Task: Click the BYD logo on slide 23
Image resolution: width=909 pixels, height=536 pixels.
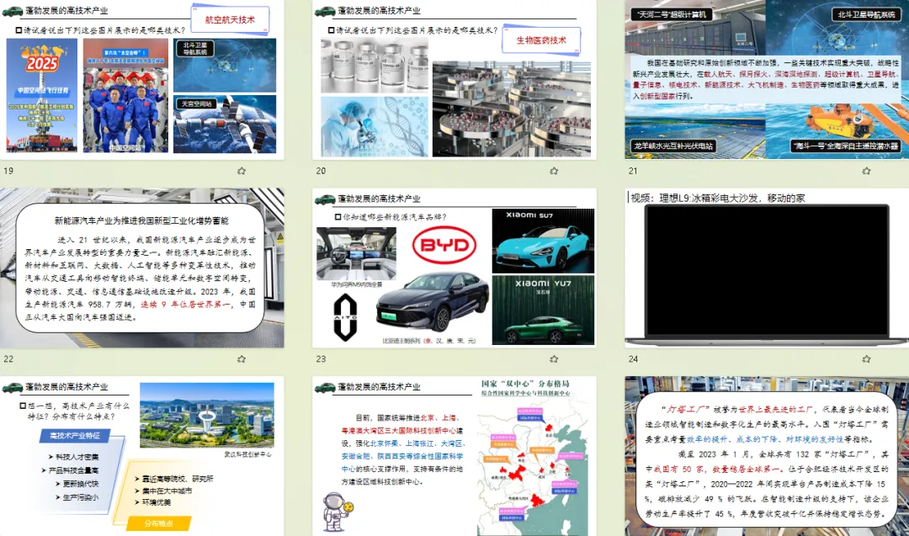Action: [444, 245]
